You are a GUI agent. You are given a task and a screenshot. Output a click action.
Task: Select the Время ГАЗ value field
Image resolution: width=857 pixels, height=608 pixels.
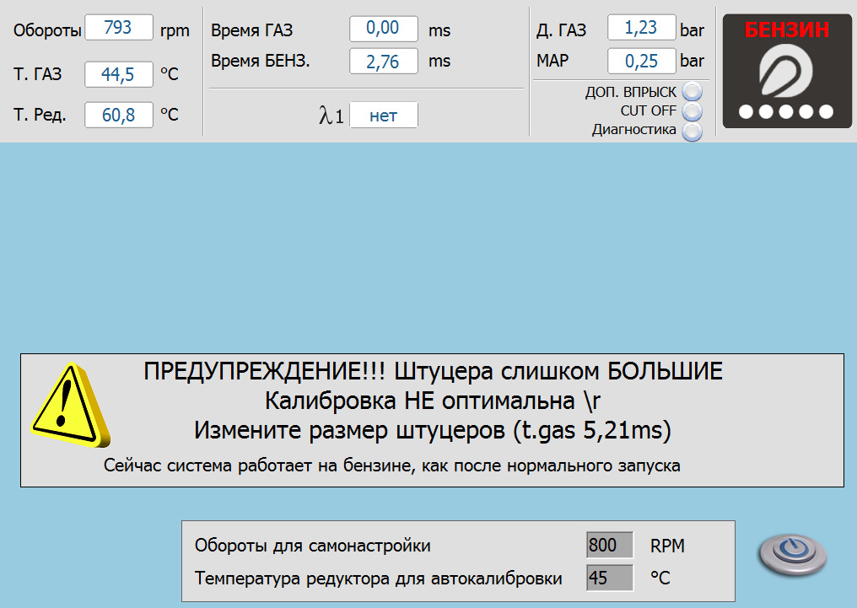384,28
